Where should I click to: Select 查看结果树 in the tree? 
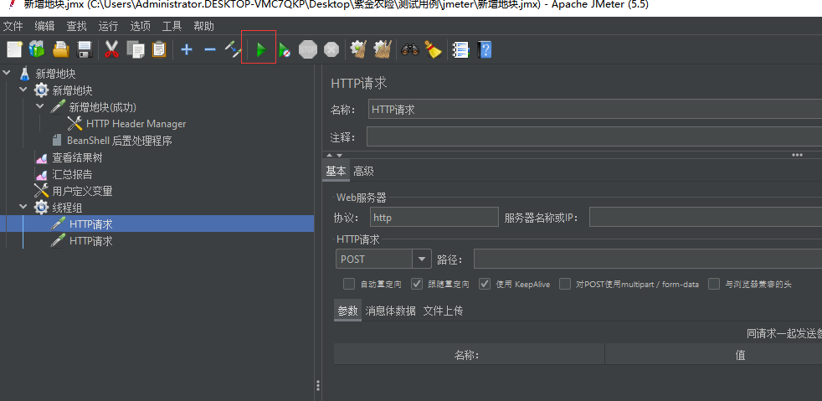pos(77,157)
